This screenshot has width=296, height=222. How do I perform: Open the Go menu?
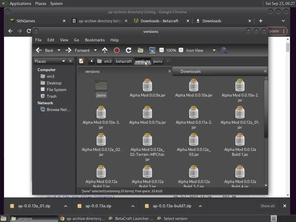coord(76,40)
